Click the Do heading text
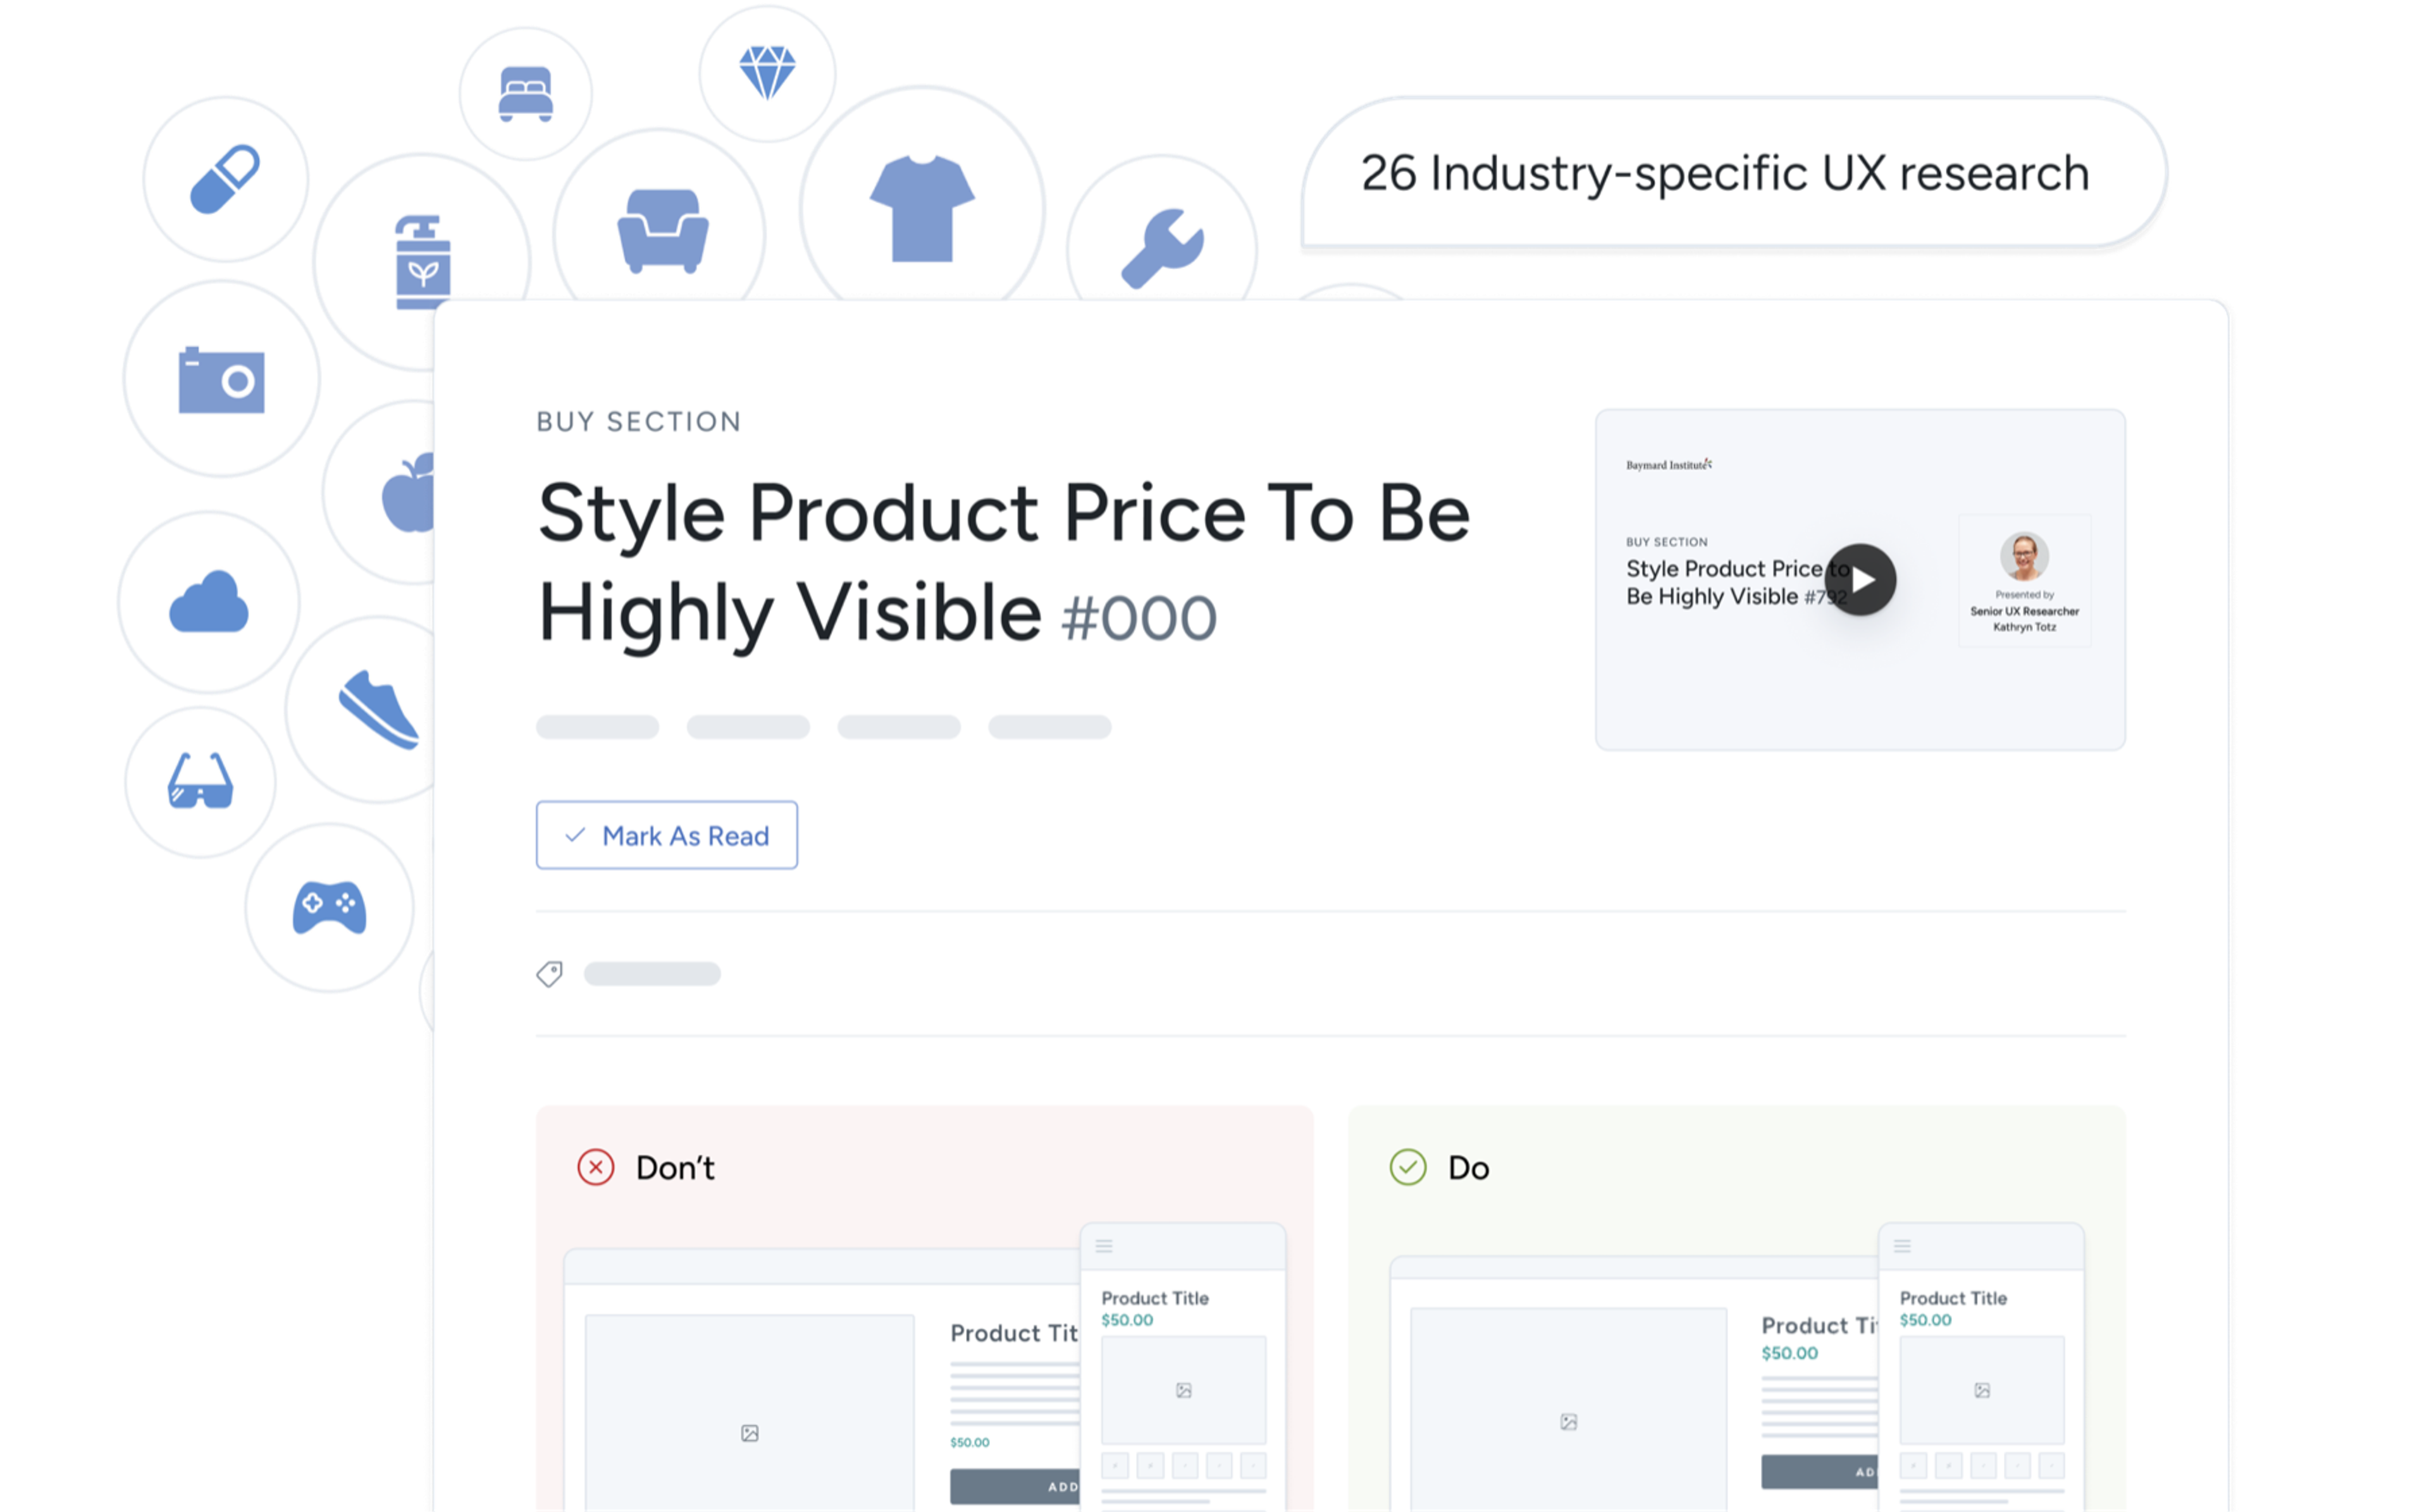2429x1512 pixels. (1468, 1168)
